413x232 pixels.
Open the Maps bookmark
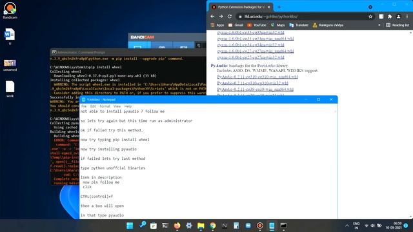(278, 25)
